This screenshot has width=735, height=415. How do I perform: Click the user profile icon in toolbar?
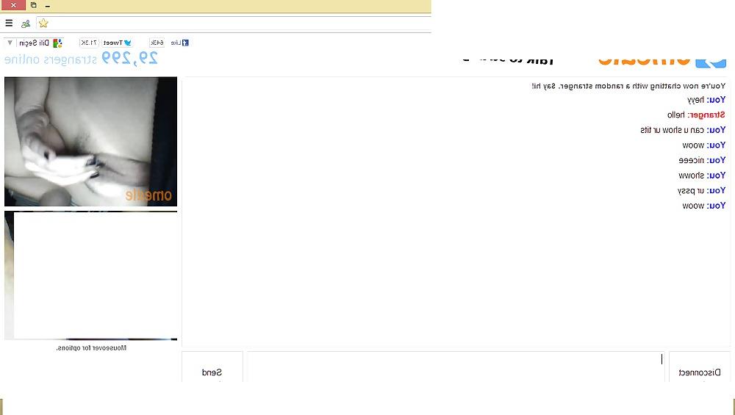coord(25,24)
